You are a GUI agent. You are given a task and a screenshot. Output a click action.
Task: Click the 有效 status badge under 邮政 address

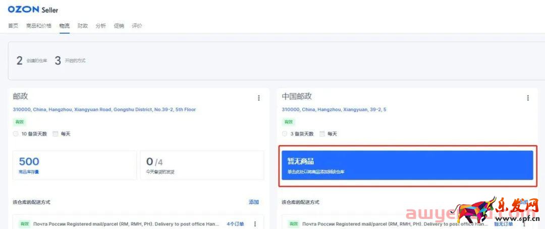20,122
